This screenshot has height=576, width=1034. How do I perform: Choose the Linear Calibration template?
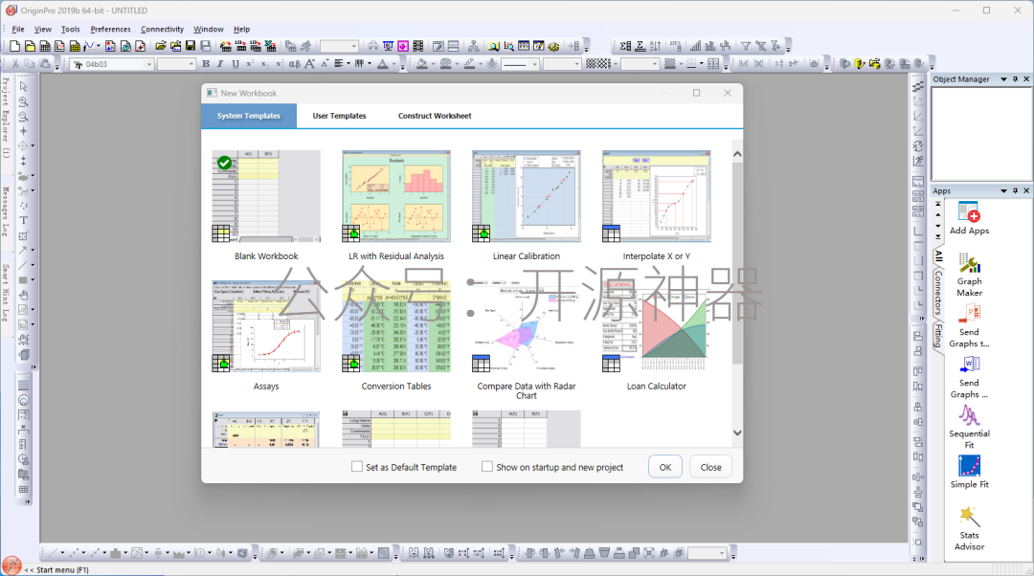[527, 206]
